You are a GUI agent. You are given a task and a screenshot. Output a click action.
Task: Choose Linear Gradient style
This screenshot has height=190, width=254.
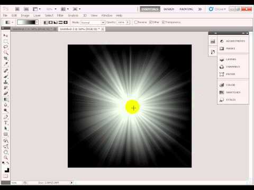[46, 22]
